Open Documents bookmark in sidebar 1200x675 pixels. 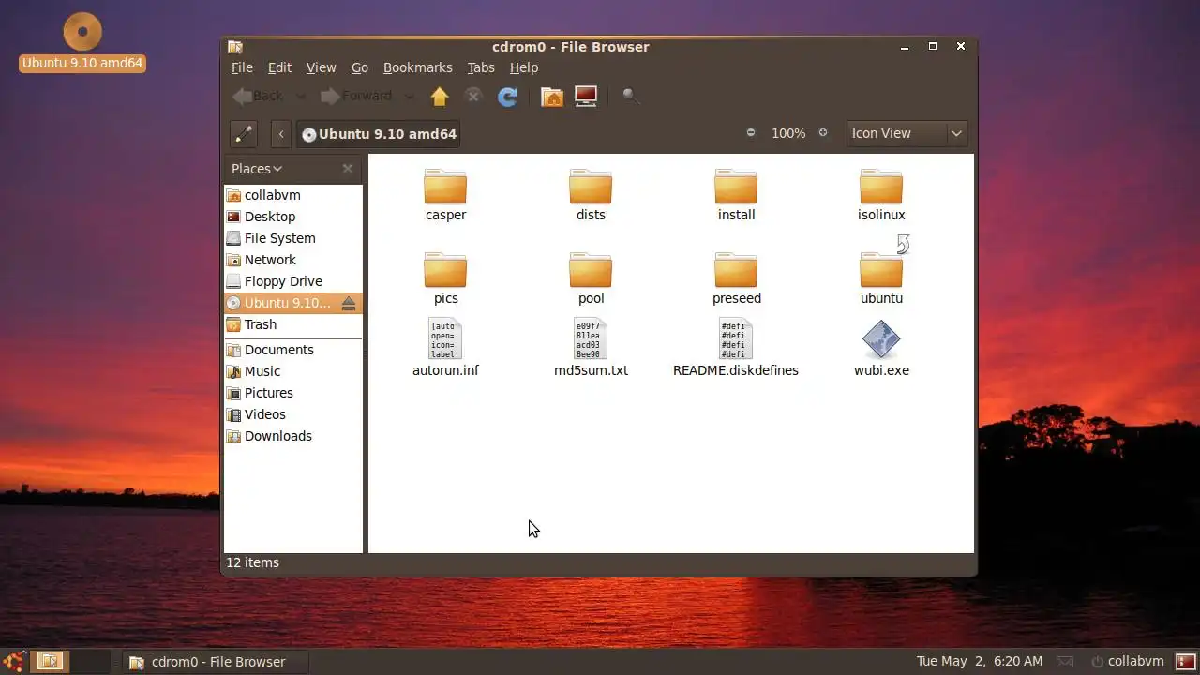click(292, 350)
